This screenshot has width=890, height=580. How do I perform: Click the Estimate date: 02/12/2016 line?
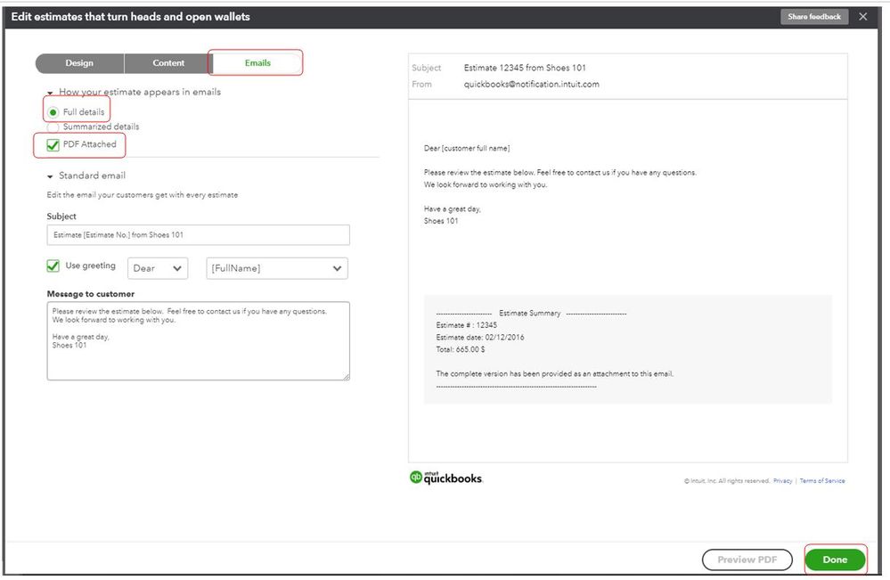479,337
